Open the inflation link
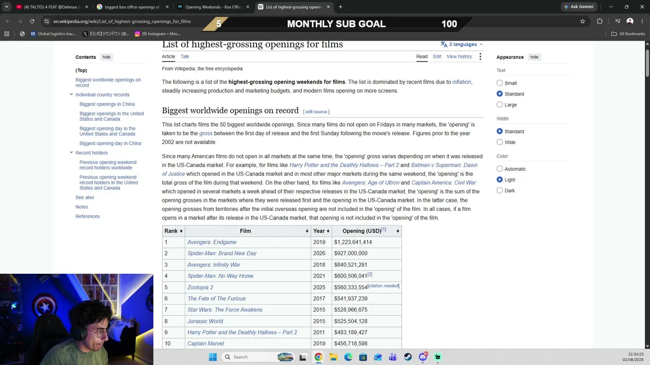This screenshot has height=365, width=650. 462,82
